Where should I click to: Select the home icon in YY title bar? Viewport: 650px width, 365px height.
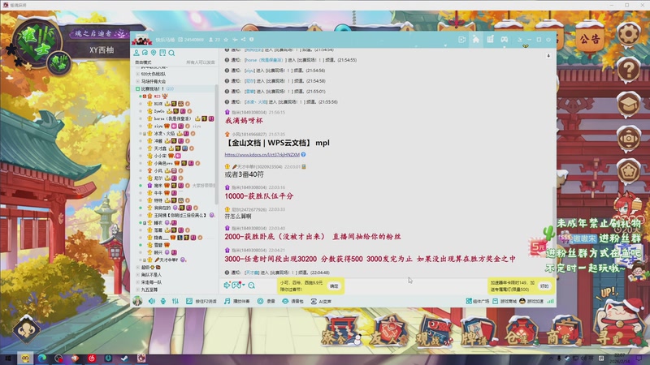click(x=476, y=40)
